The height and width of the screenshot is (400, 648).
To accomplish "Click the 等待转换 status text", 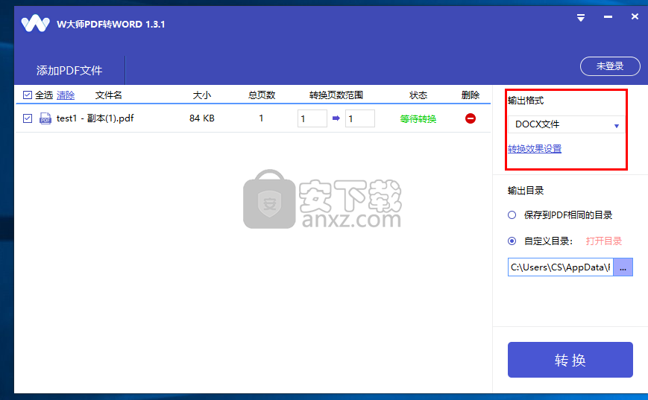I will click(418, 119).
